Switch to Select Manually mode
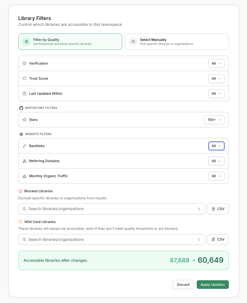The height and width of the screenshot is (303, 247). (x=176, y=42)
